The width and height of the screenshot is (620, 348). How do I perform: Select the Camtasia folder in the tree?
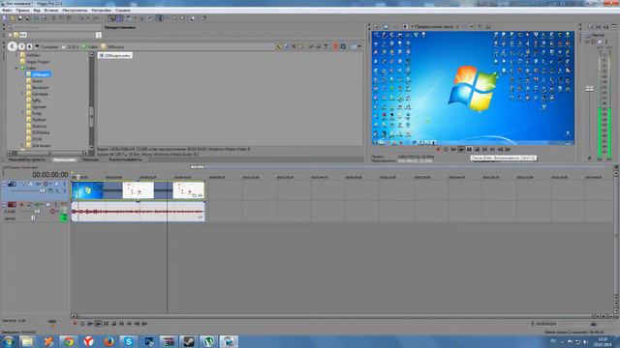40,94
